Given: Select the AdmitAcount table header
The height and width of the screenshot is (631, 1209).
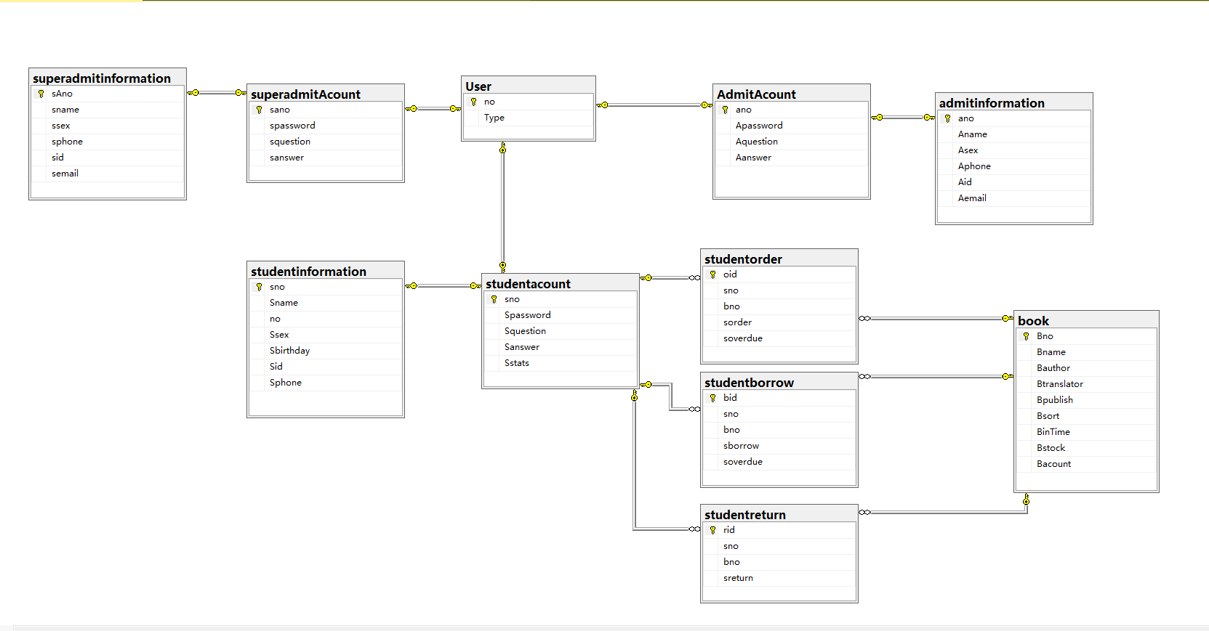Looking at the screenshot, I should tap(792, 94).
